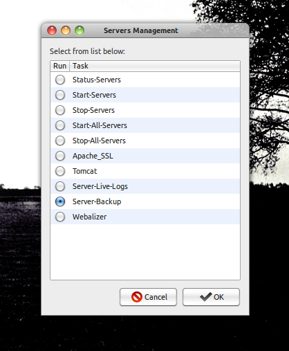Select Start-All-Servers radio button
Viewport: 289px width, 351px height.
pyautogui.click(x=60, y=125)
